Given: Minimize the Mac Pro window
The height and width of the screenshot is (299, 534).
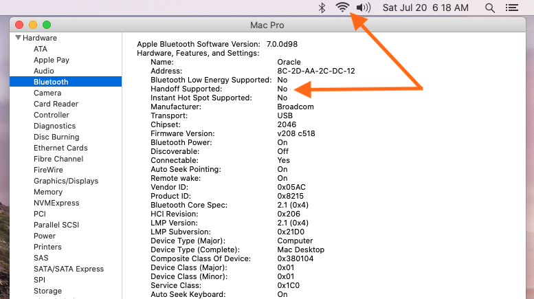Looking at the screenshot, I should [33, 25].
